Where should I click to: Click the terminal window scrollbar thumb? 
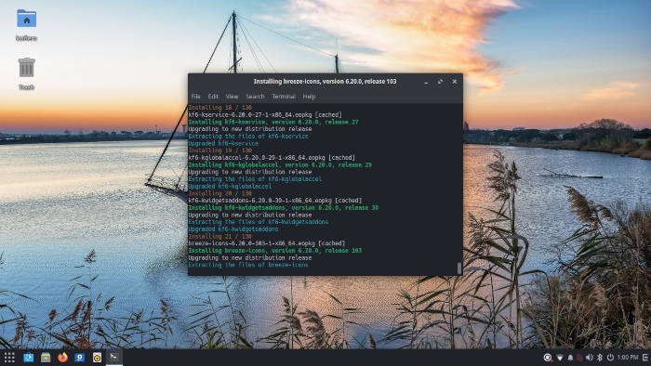point(459,268)
